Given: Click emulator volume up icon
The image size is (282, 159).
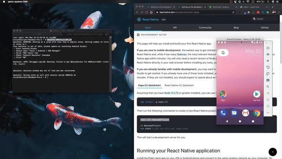Looking at the screenshot, I should coord(268,54).
